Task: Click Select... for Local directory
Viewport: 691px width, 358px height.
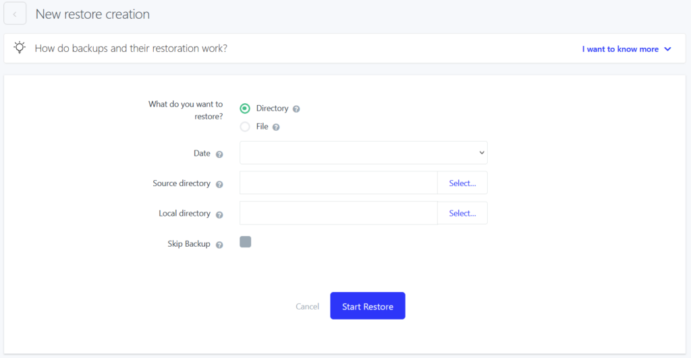Action: click(x=462, y=213)
